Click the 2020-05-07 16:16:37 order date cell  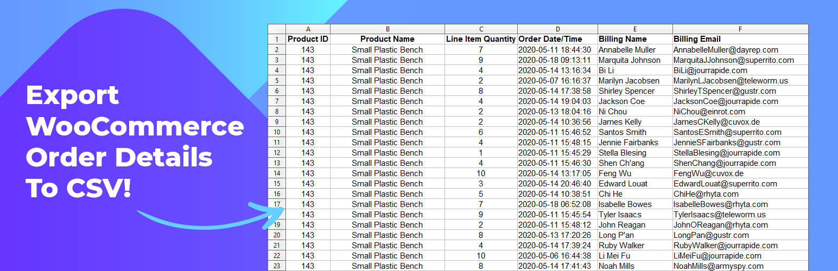click(554, 81)
